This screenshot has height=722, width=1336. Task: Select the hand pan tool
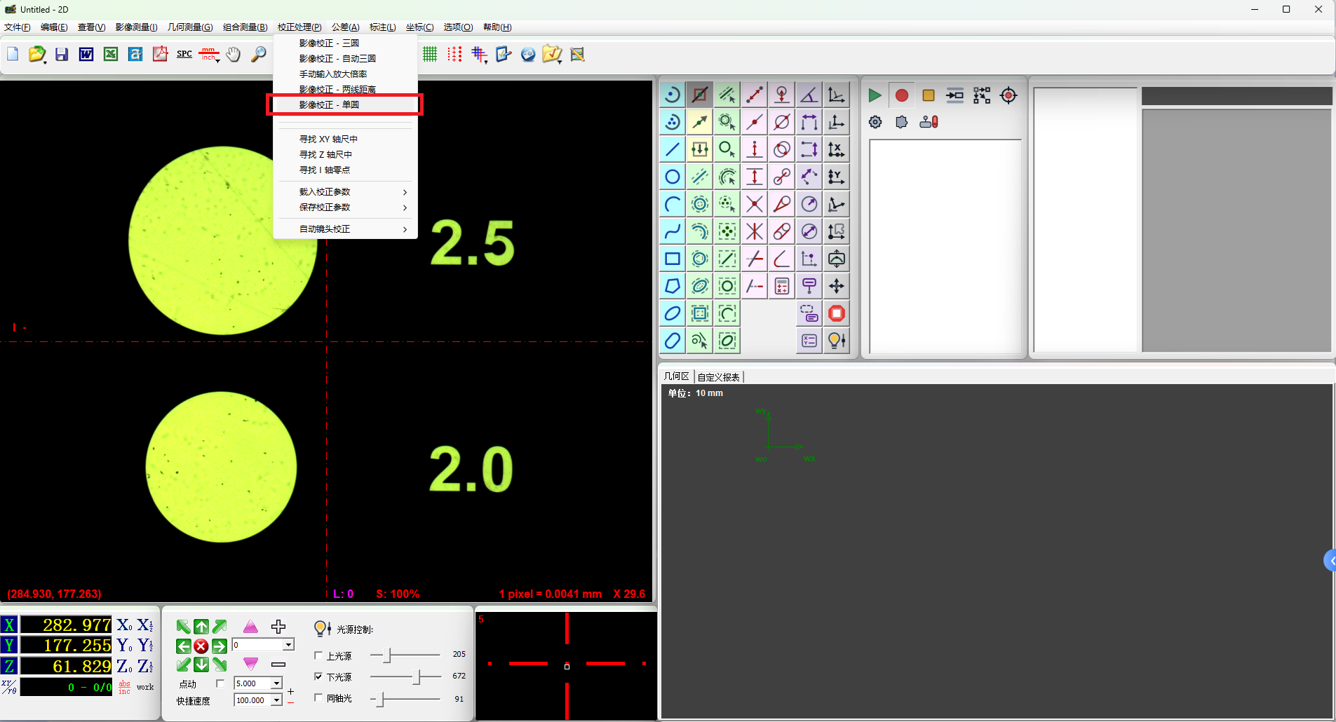[x=234, y=55]
